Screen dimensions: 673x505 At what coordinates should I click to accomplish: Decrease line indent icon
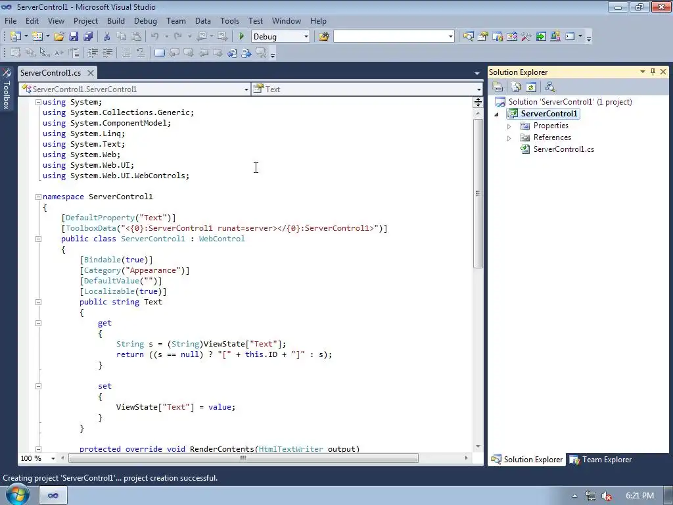pos(93,53)
